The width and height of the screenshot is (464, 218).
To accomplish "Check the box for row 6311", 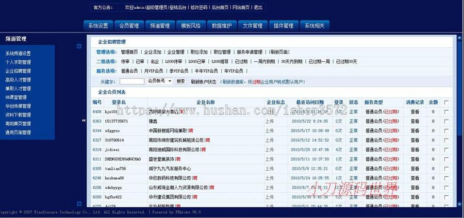I will [x=446, y=159].
